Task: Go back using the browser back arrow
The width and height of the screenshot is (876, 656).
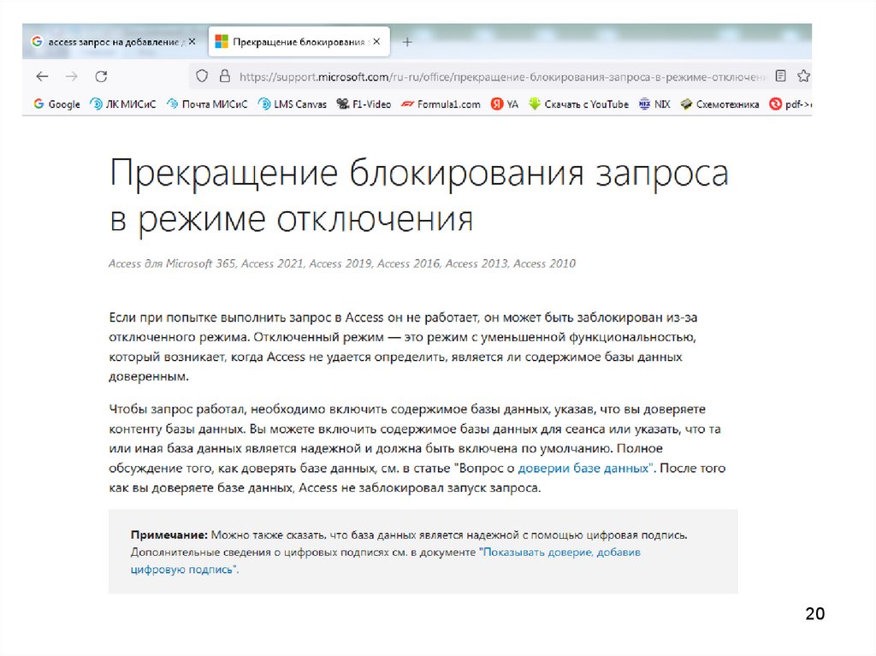Action: (x=42, y=76)
